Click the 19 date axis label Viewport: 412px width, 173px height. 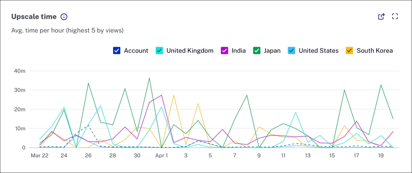pos(381,155)
